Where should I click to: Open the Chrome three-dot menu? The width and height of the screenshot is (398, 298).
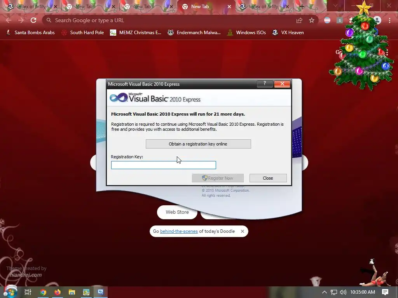(389, 20)
